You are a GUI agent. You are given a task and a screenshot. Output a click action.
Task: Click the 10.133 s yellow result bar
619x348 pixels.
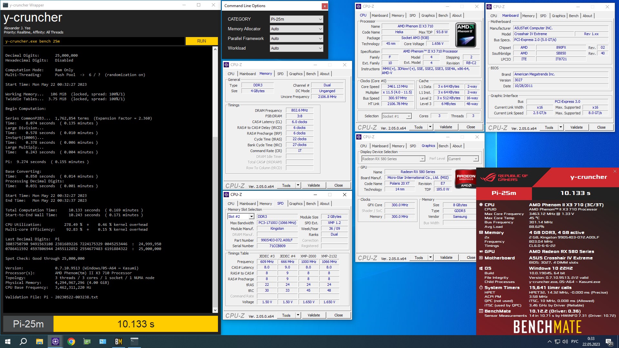(x=136, y=324)
